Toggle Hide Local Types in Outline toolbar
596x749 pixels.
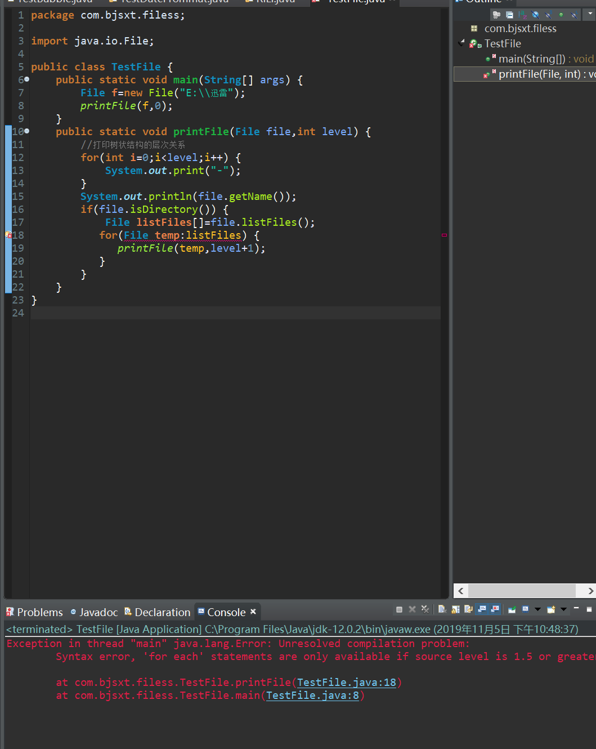(x=573, y=15)
